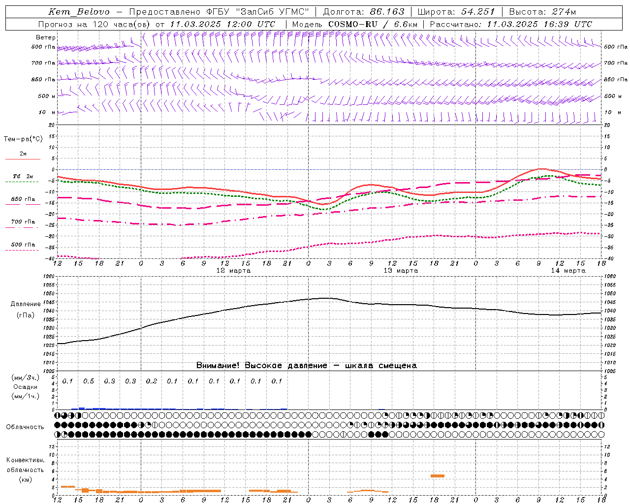Click the (мм/3ч.) precipitation unit label
Screen dimensions: 630x504
click(25, 378)
